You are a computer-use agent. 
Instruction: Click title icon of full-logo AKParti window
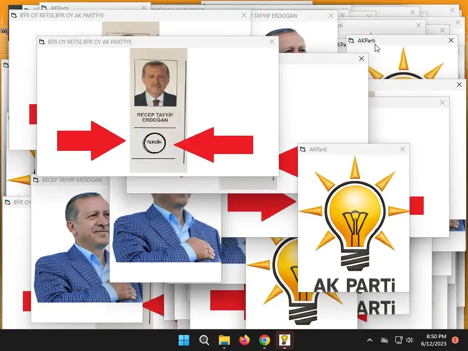[303, 149]
